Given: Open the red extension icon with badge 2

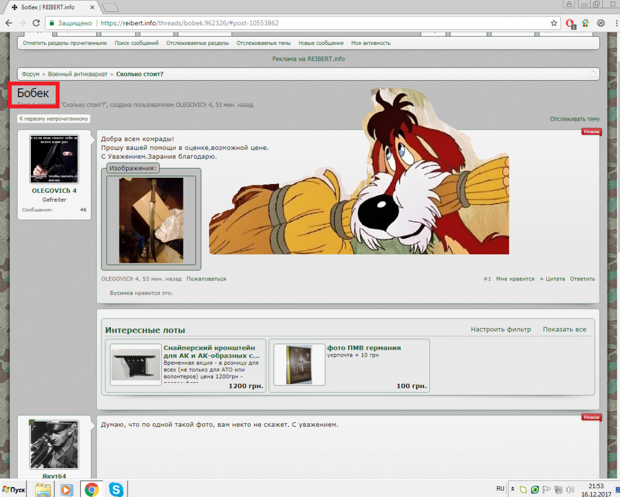Looking at the screenshot, I should [570, 23].
